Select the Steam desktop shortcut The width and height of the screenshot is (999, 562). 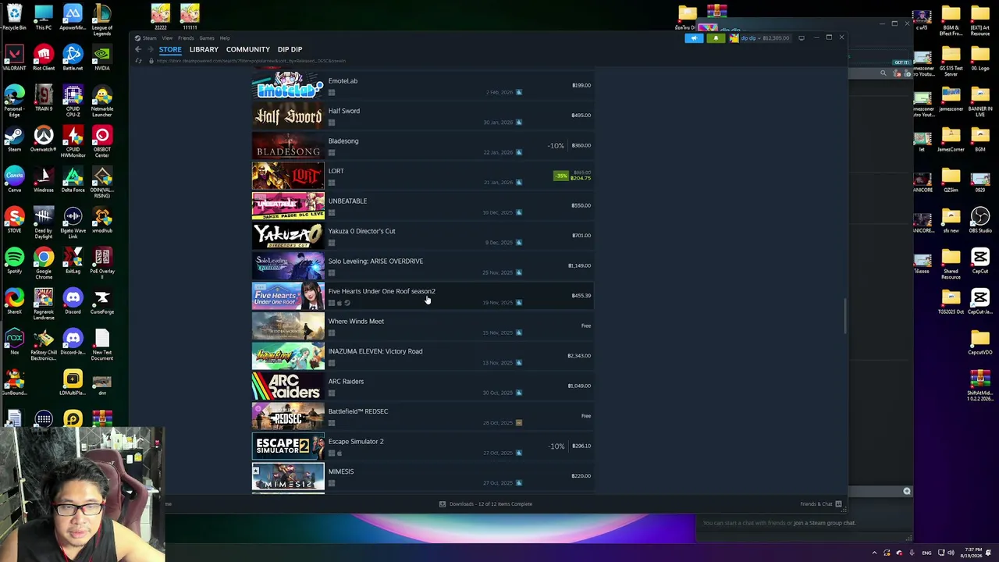click(14, 140)
